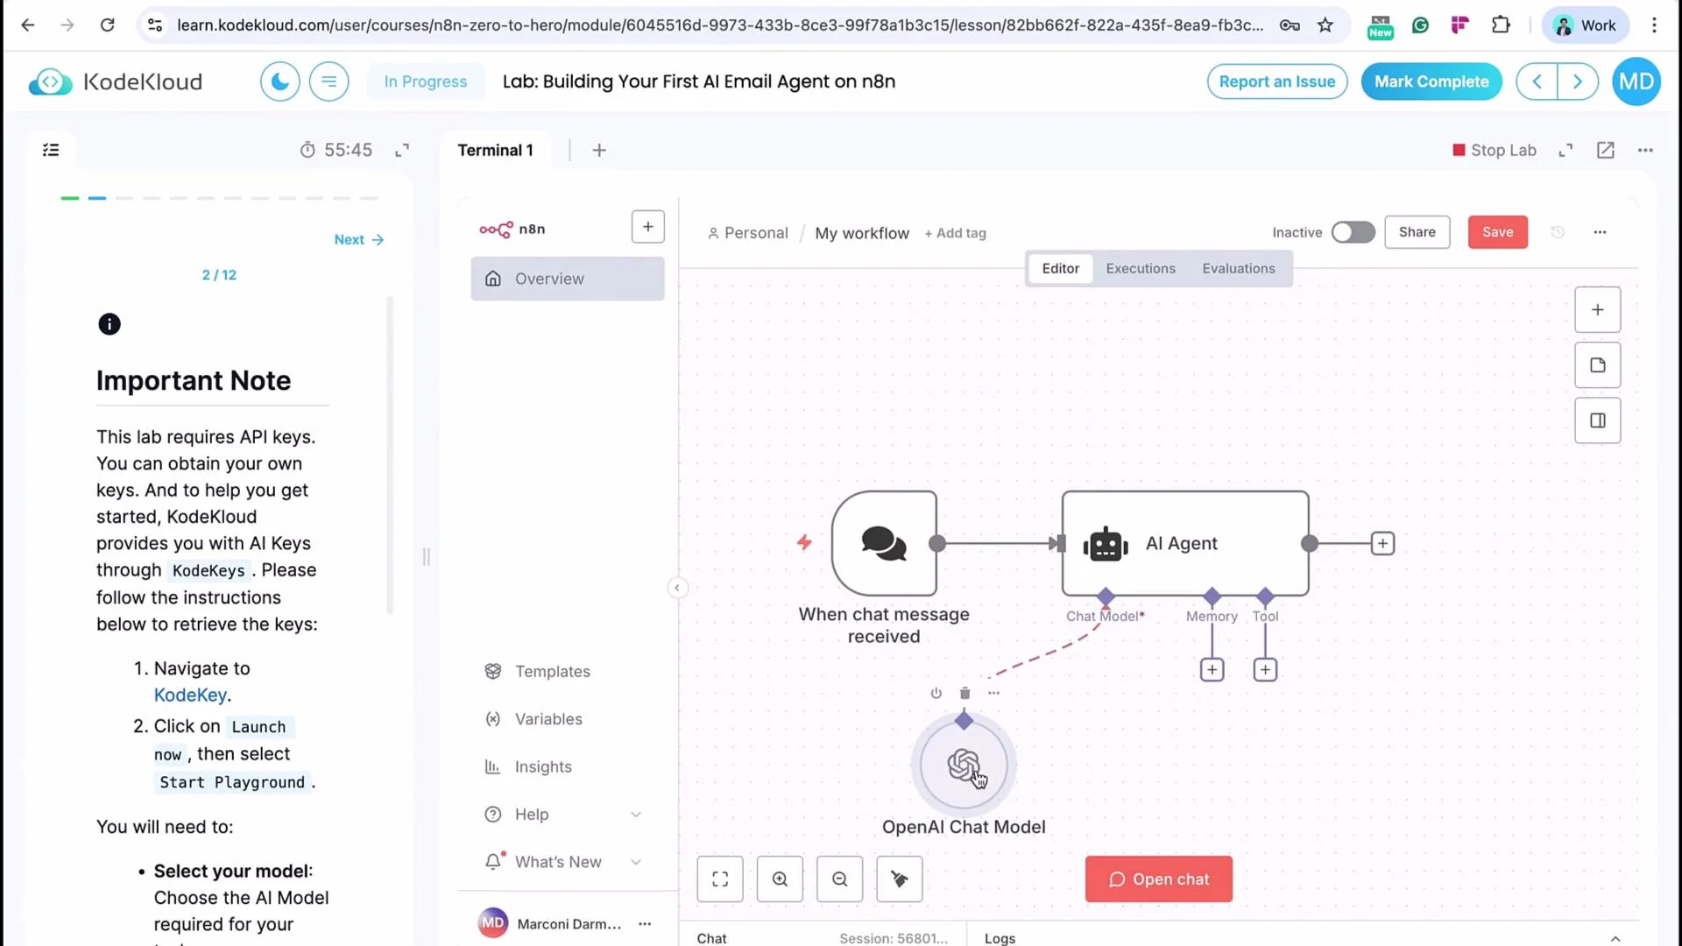Select the Terminal 1 tab
The height and width of the screenshot is (946, 1682).
tap(495, 151)
